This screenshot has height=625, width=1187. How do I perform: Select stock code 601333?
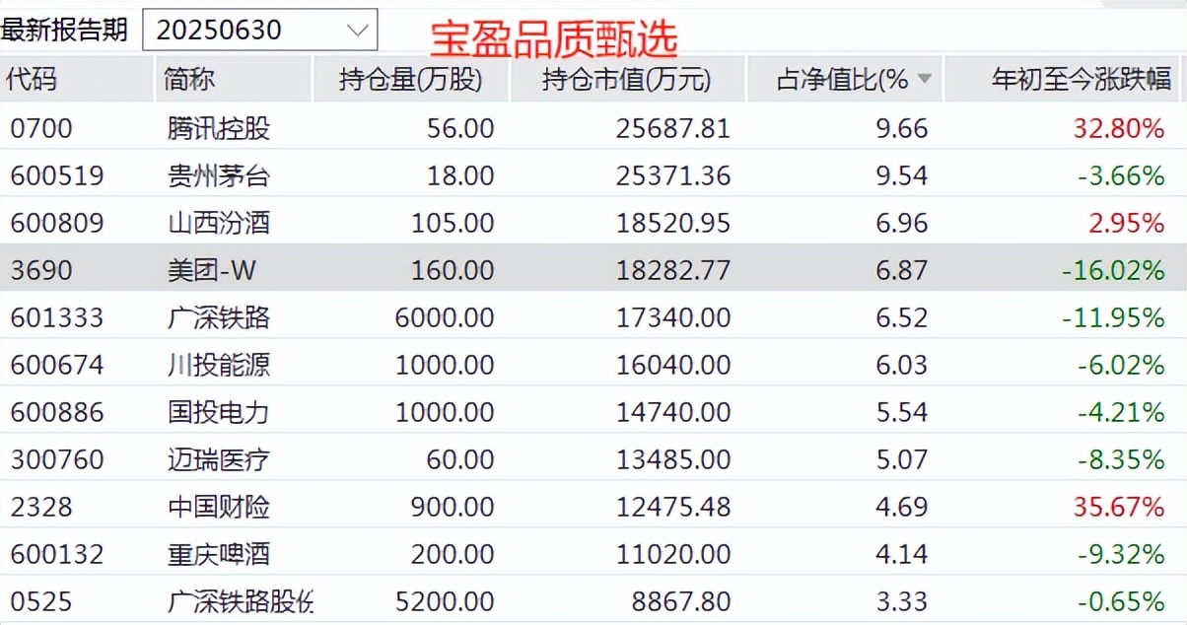[57, 317]
